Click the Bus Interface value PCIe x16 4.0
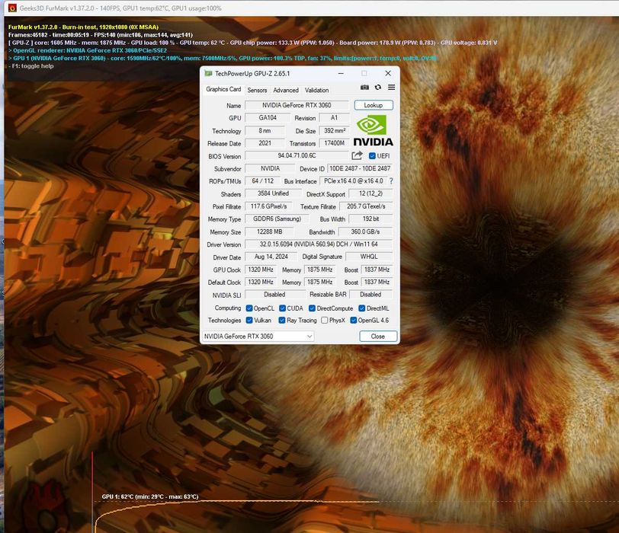619x533 pixels. (x=353, y=181)
